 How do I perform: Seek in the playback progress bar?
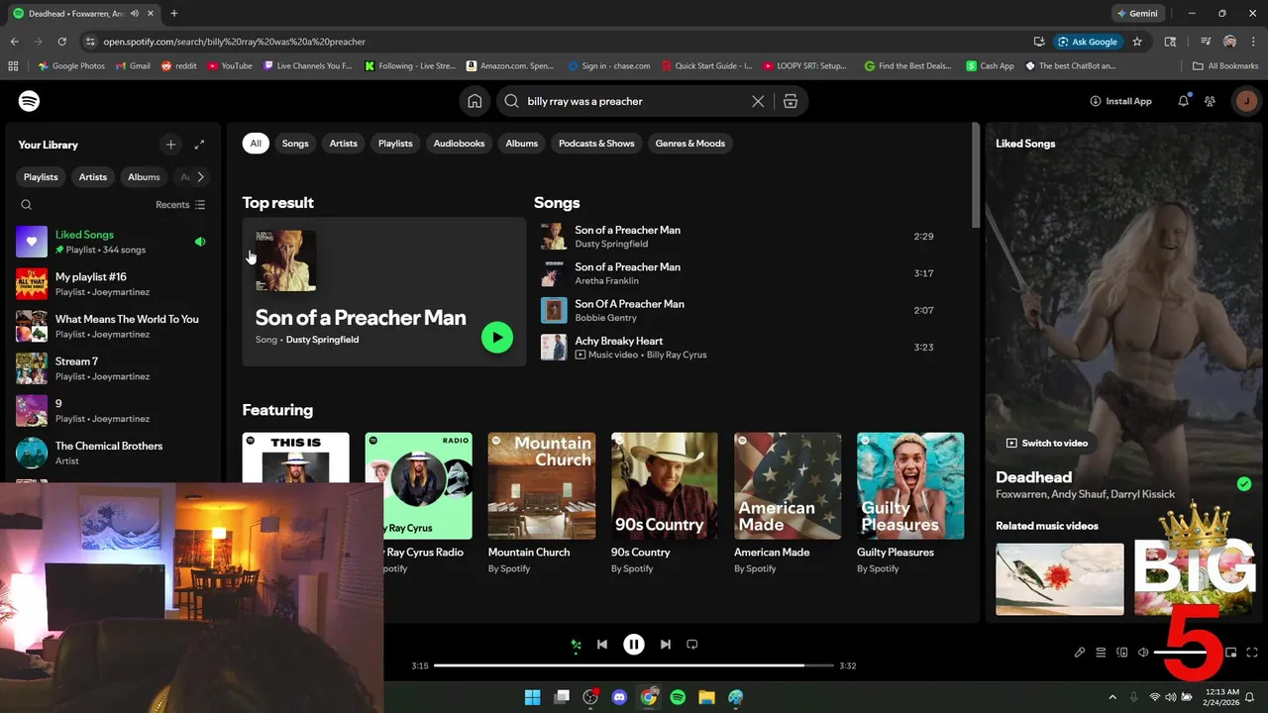(x=634, y=665)
